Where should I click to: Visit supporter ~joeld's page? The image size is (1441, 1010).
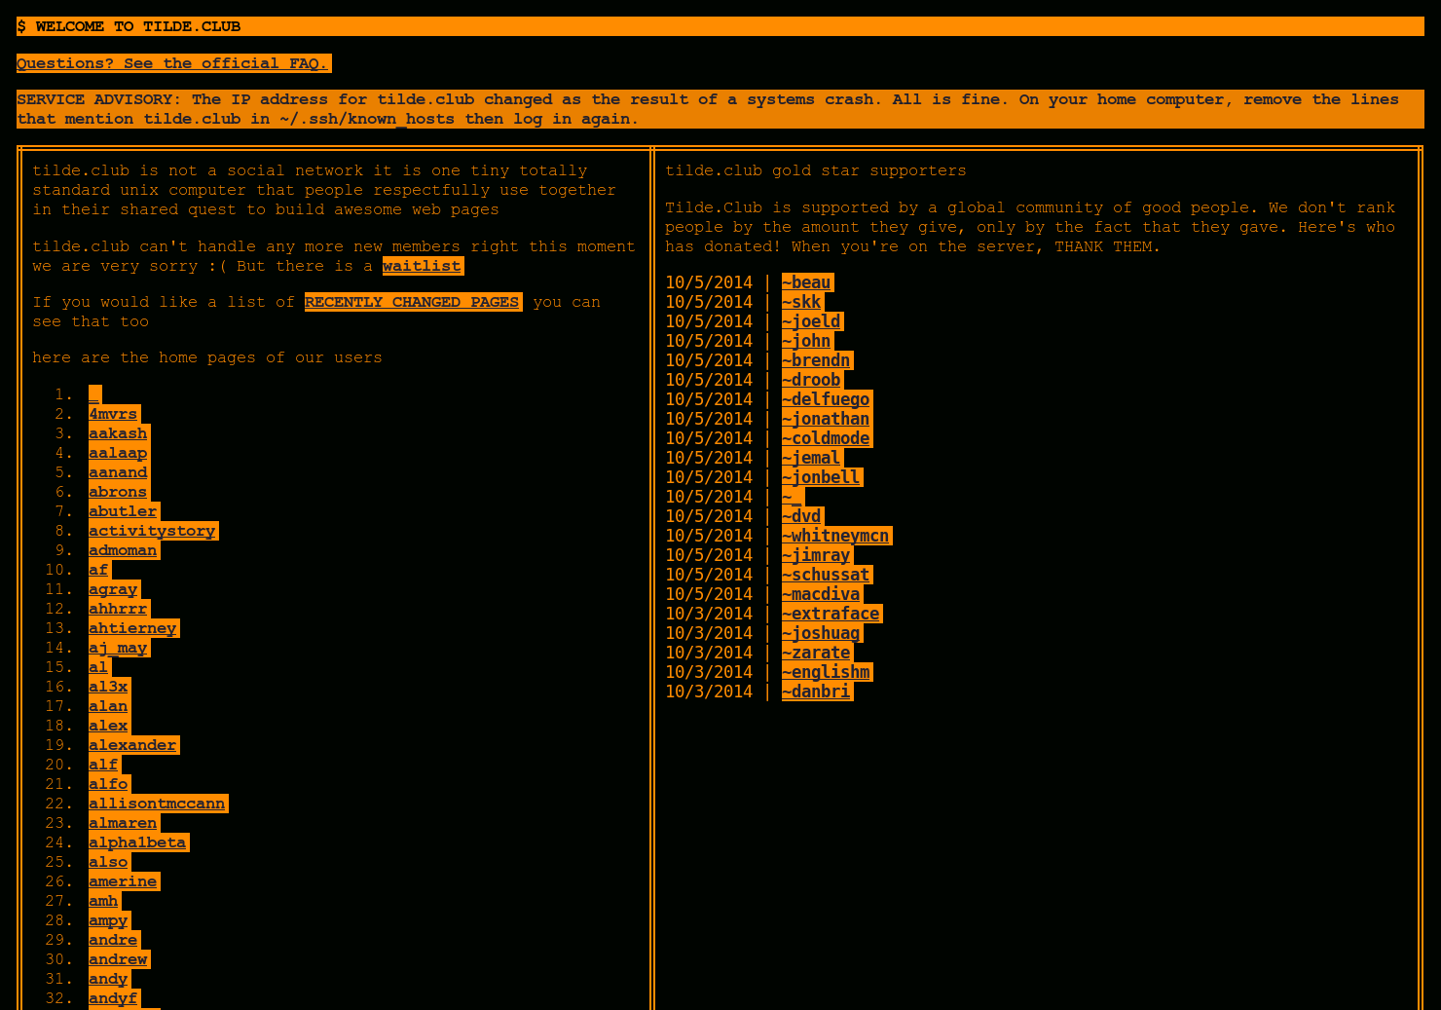811,321
